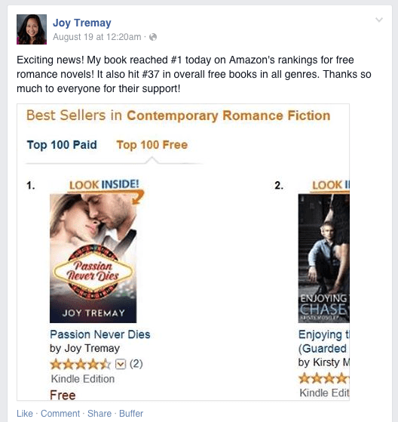Image resolution: width=398 pixels, height=422 pixels.
Task: Click the Joy Tremay name link
Action: click(x=81, y=23)
